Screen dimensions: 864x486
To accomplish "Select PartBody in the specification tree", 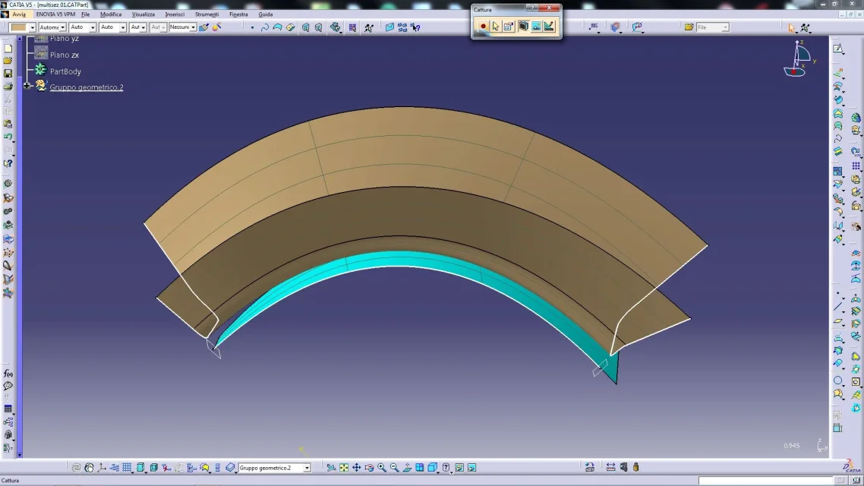I will point(65,71).
